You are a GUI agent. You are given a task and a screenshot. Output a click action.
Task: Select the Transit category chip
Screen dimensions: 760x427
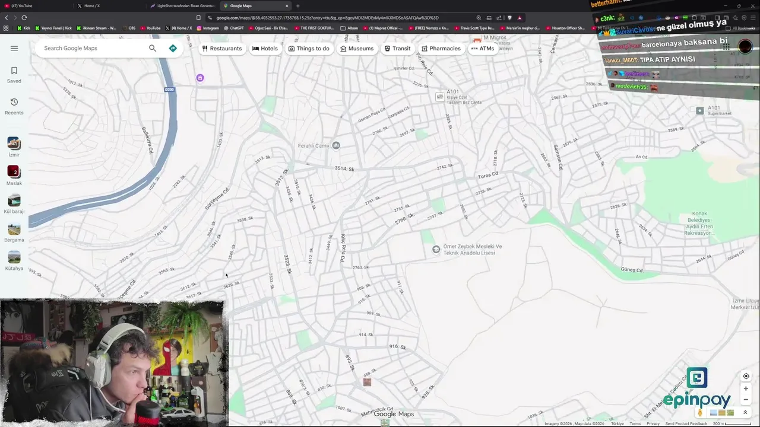click(x=397, y=48)
